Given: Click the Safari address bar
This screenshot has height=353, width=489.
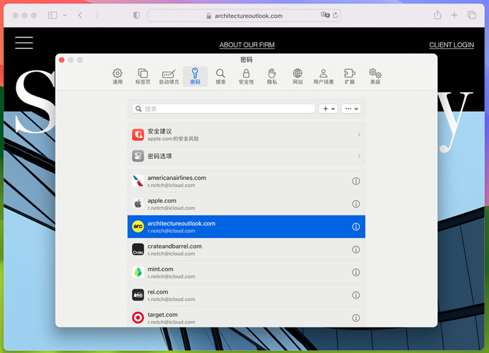Looking at the screenshot, I should [244, 16].
